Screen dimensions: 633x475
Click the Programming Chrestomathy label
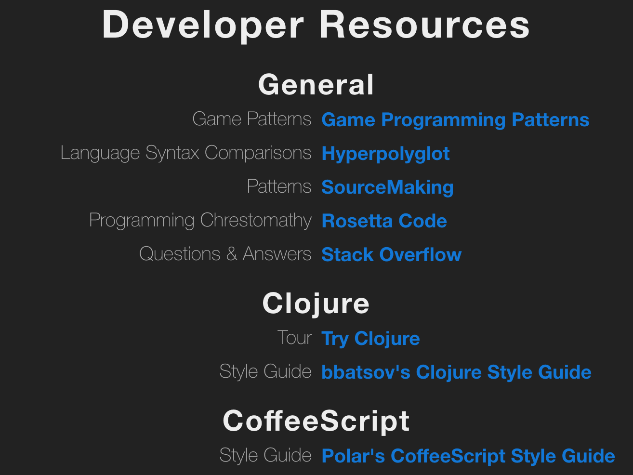(x=200, y=220)
